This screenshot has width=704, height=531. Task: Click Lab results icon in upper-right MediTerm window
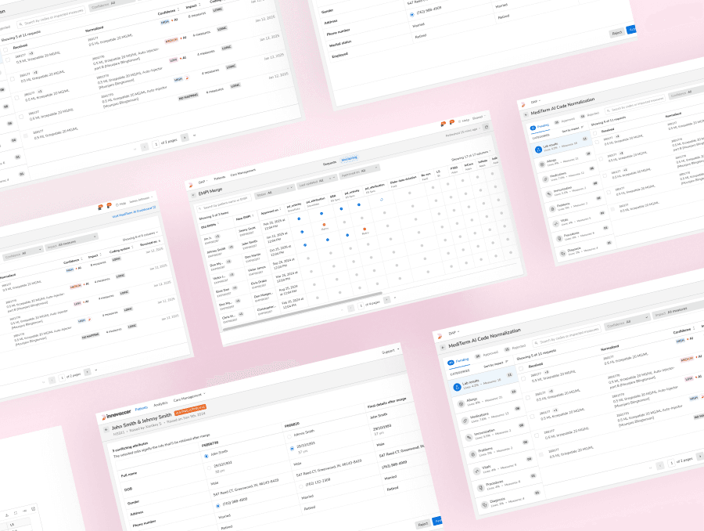click(x=538, y=150)
